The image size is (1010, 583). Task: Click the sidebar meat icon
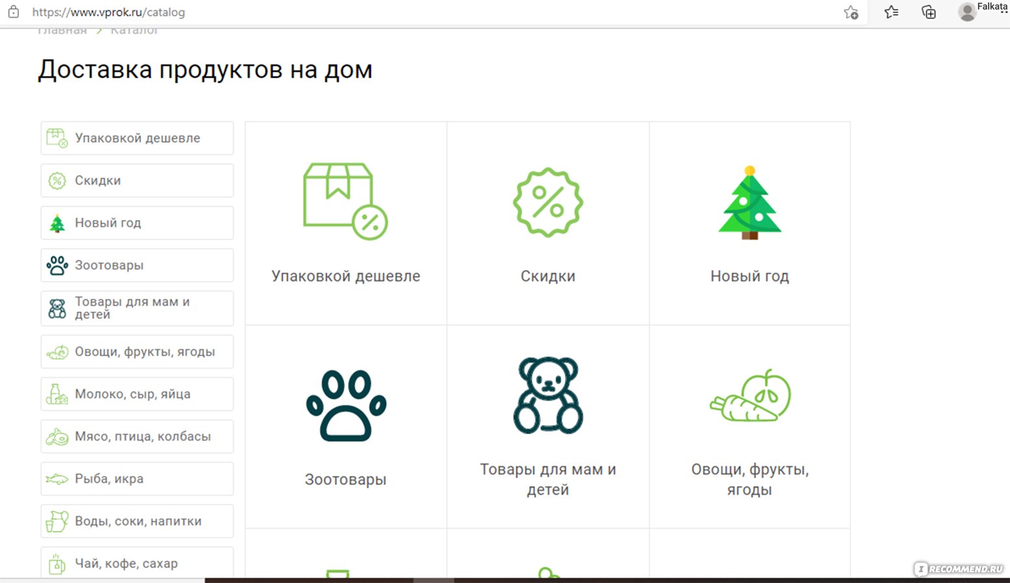pyautogui.click(x=57, y=436)
